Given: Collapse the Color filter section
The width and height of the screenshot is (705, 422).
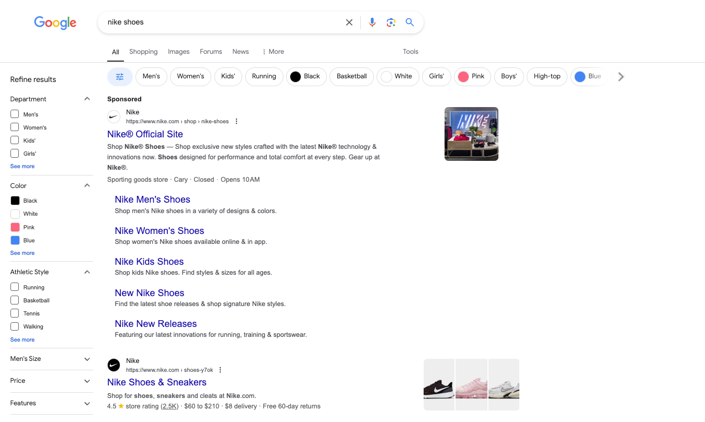Looking at the screenshot, I should (x=87, y=185).
